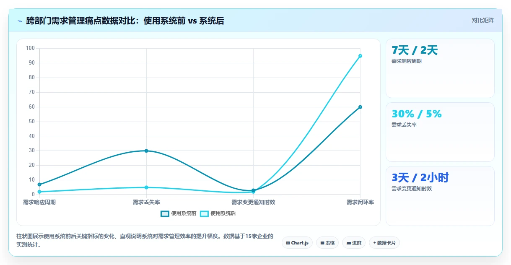
Task: Click the 进度 chip
Action: [354, 243]
